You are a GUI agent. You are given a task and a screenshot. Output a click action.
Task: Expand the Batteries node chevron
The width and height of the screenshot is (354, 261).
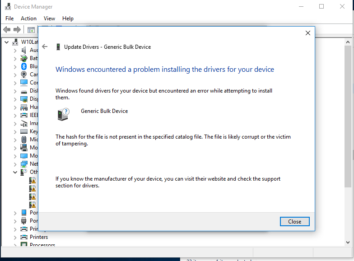point(15,59)
